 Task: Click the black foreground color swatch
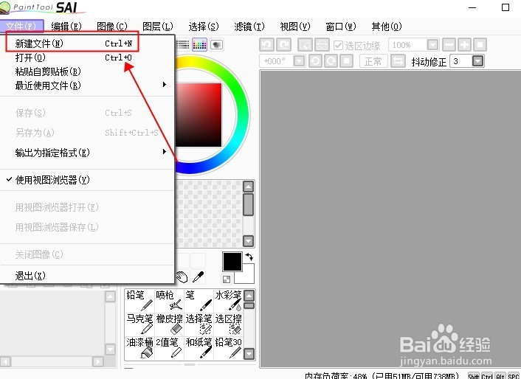pos(232,262)
